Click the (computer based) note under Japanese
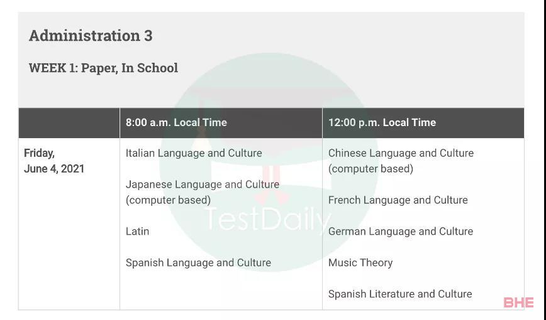 tap(168, 201)
